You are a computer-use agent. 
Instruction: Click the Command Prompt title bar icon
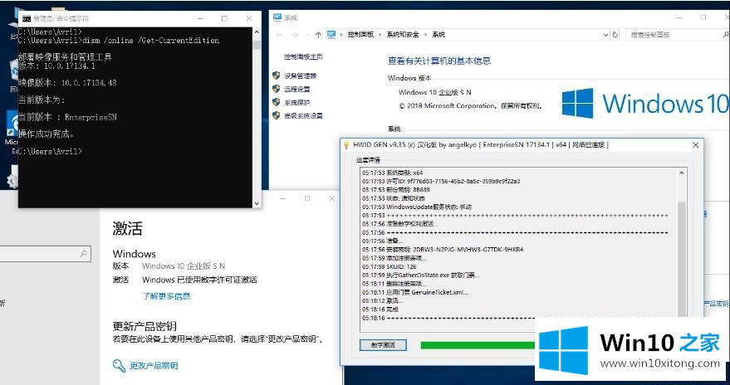(27, 18)
